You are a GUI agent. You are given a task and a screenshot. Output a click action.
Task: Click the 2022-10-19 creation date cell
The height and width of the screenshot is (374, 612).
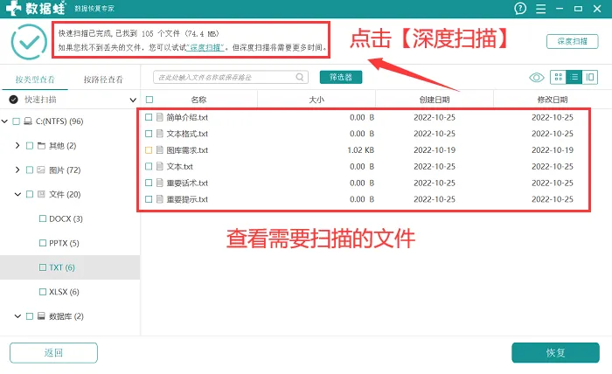coord(435,150)
